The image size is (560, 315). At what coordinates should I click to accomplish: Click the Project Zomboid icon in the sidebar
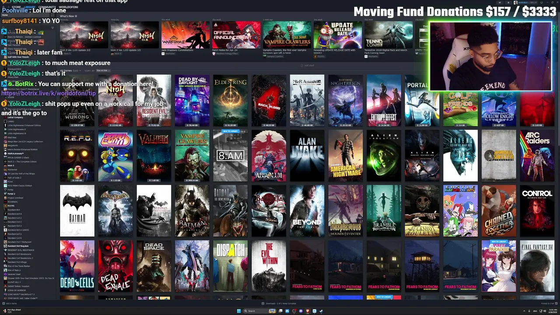[x=5, y=198]
